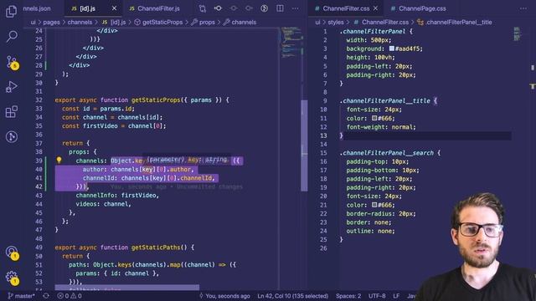
Task: Open the Accounts menu icon
Action: click(x=12, y=253)
